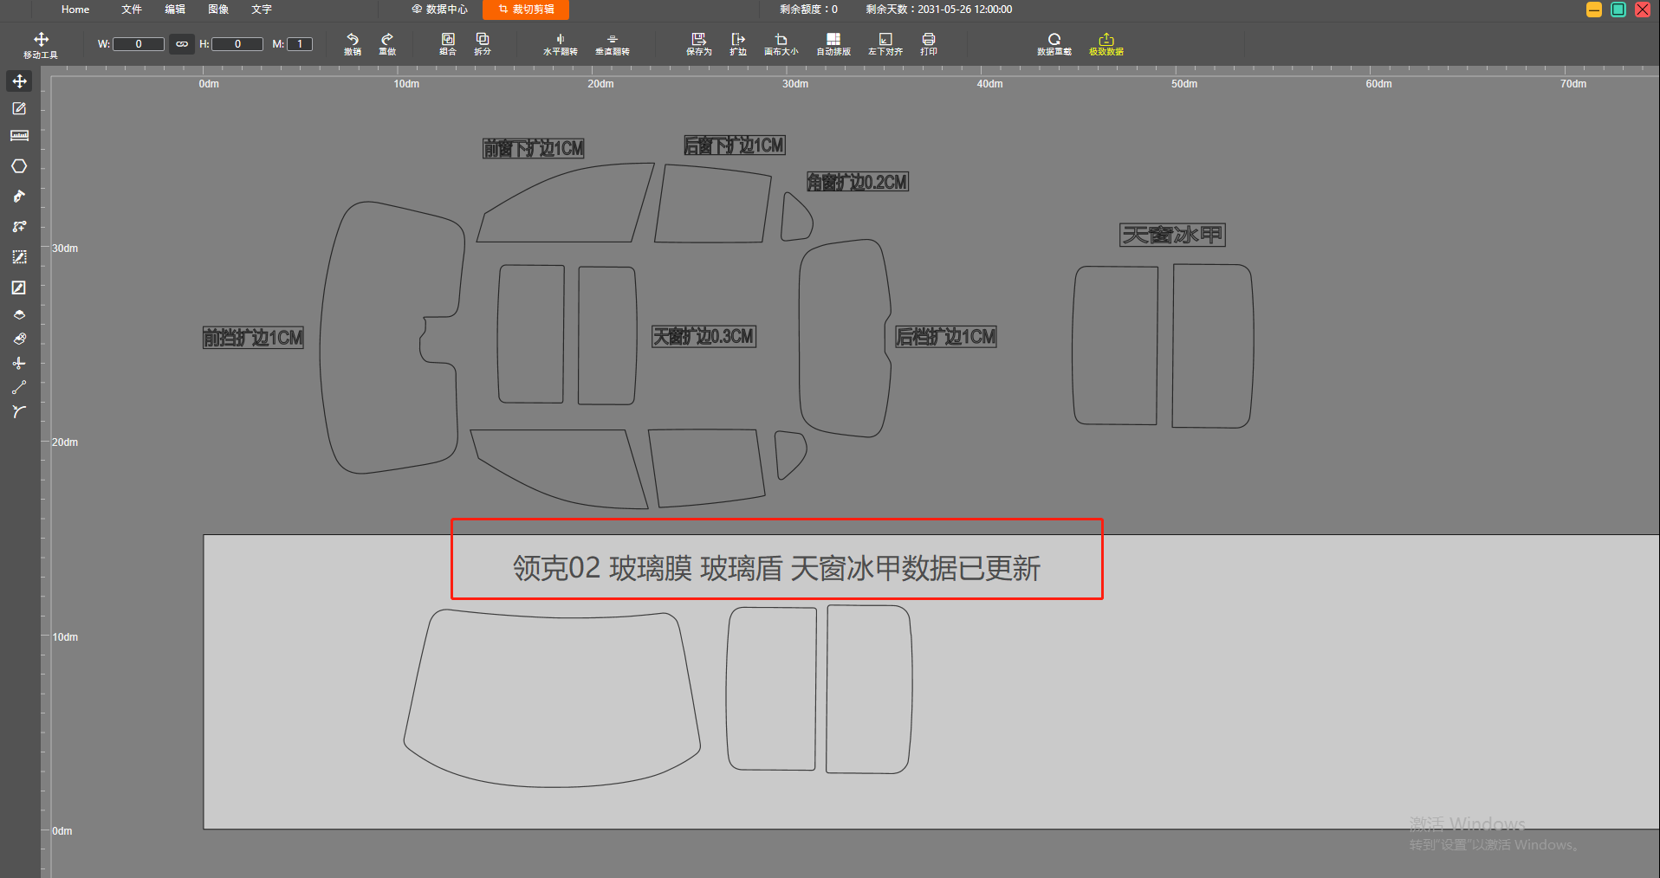Viewport: 1660px width, 878px height.
Task: Group selected shapes (组合)
Action: click(x=448, y=44)
